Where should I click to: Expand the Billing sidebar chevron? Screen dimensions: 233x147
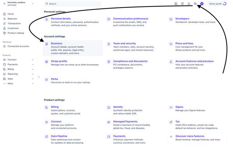coord(33,69)
